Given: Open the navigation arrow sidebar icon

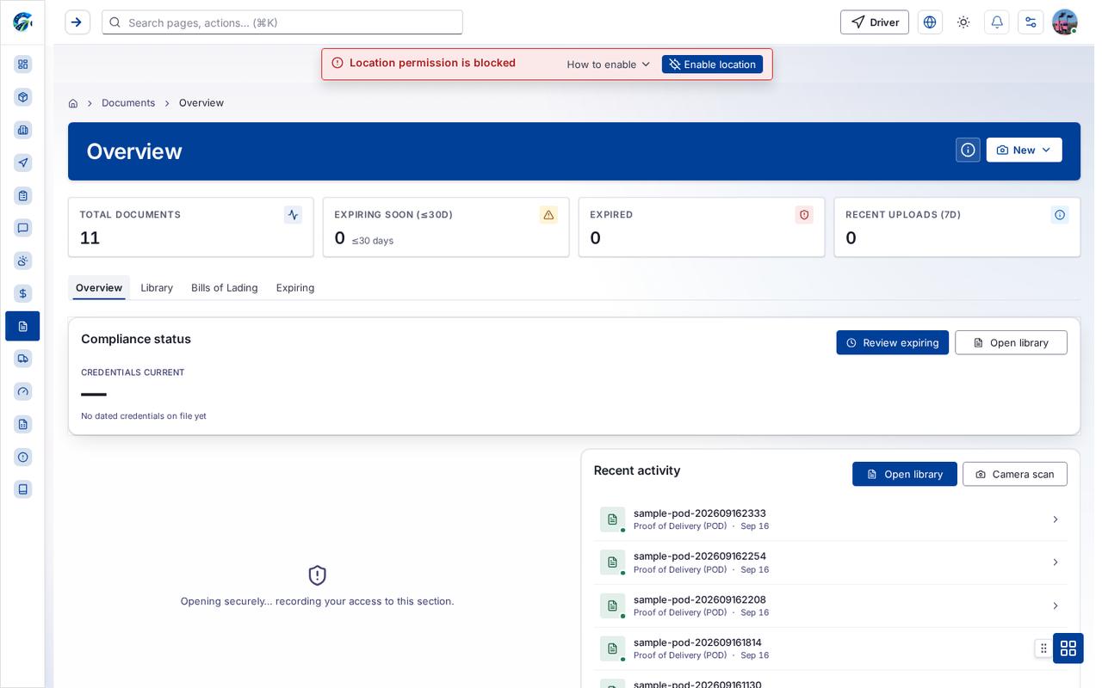Looking at the screenshot, I should [x=23, y=163].
